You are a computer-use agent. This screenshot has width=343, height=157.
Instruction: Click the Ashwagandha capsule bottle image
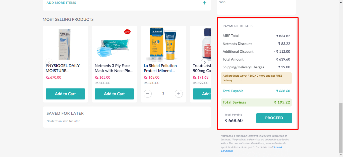point(207,45)
